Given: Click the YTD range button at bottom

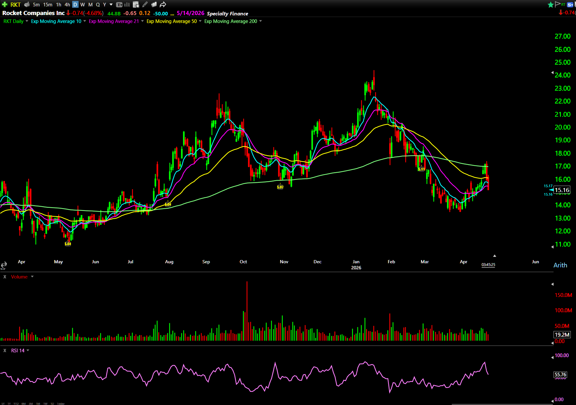Looking at the screenshot, I should click(16, 403).
